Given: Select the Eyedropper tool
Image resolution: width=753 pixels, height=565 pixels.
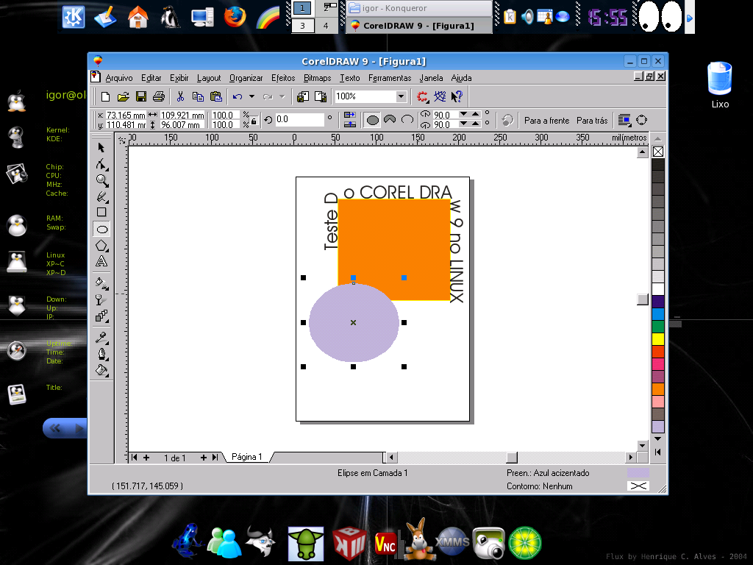Looking at the screenshot, I should pyautogui.click(x=101, y=338).
